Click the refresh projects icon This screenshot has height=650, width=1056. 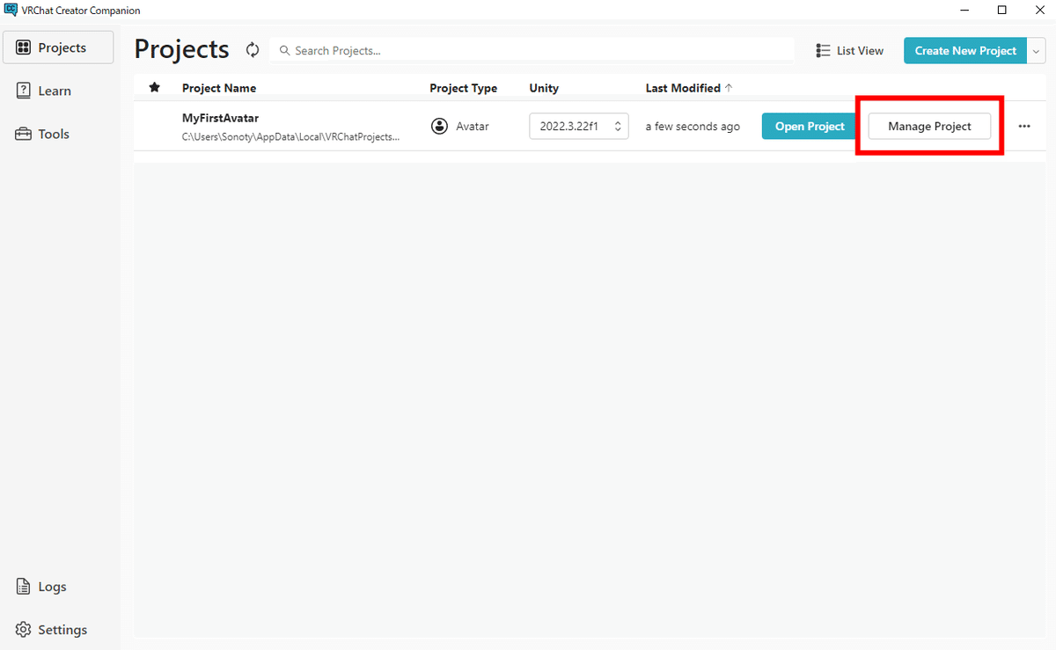(253, 50)
